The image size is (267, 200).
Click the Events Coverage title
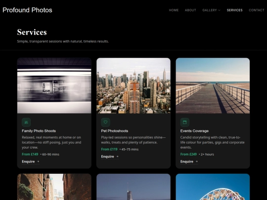pyautogui.click(x=194, y=131)
